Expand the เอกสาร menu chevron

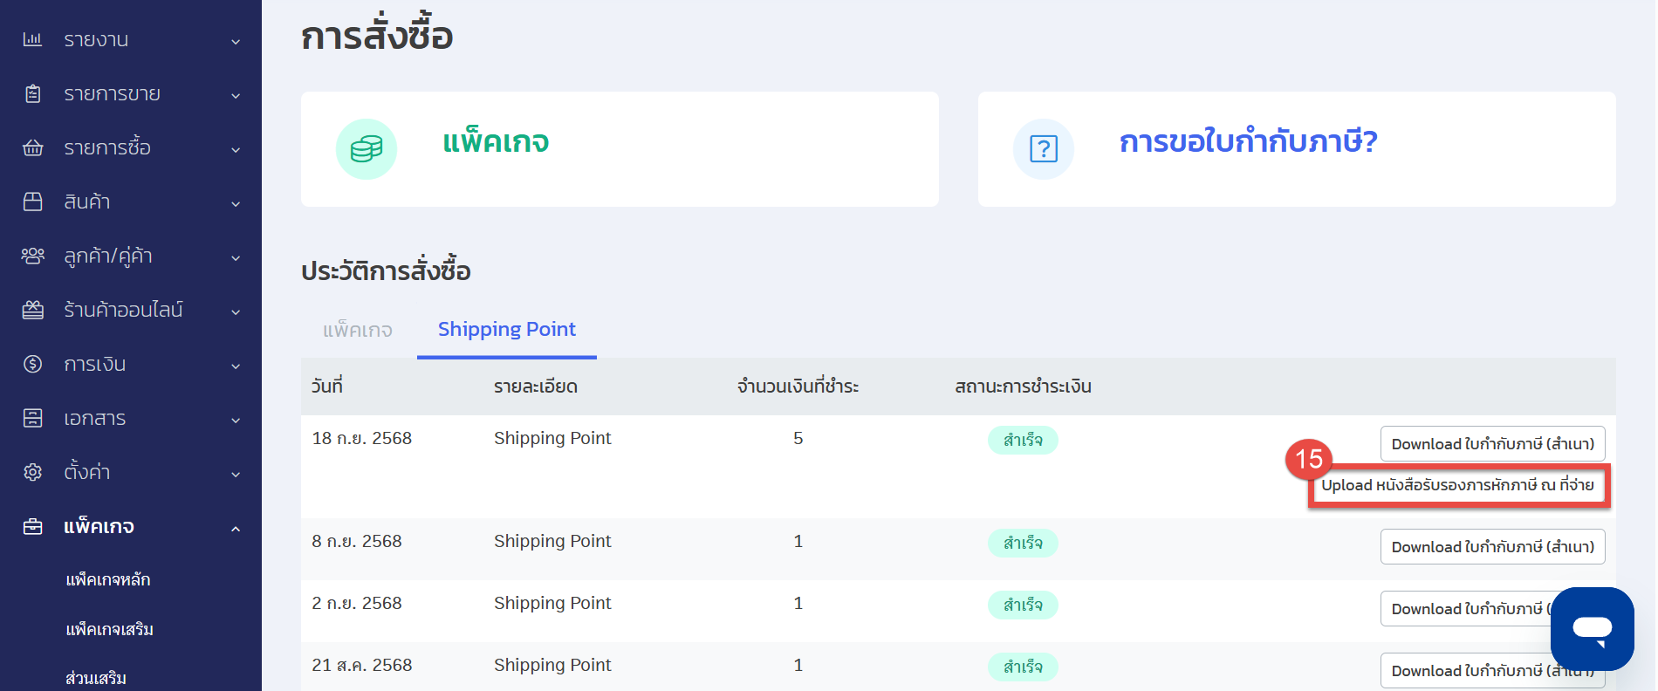(236, 420)
